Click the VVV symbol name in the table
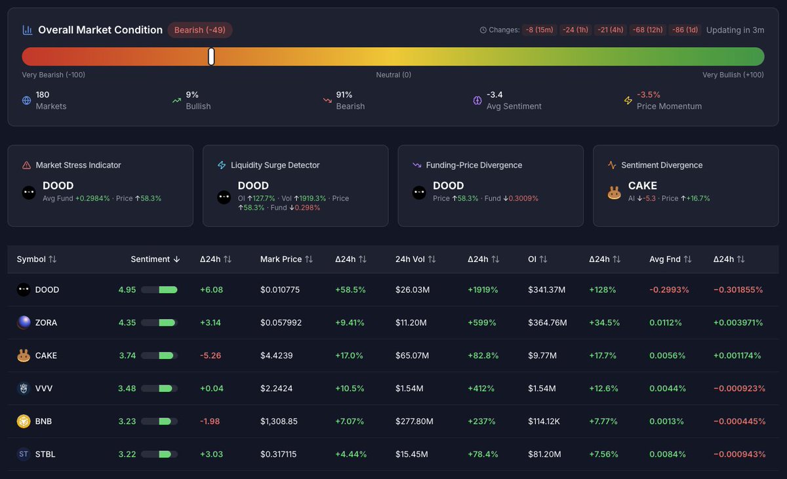Image resolution: width=787 pixels, height=479 pixels. coord(44,389)
